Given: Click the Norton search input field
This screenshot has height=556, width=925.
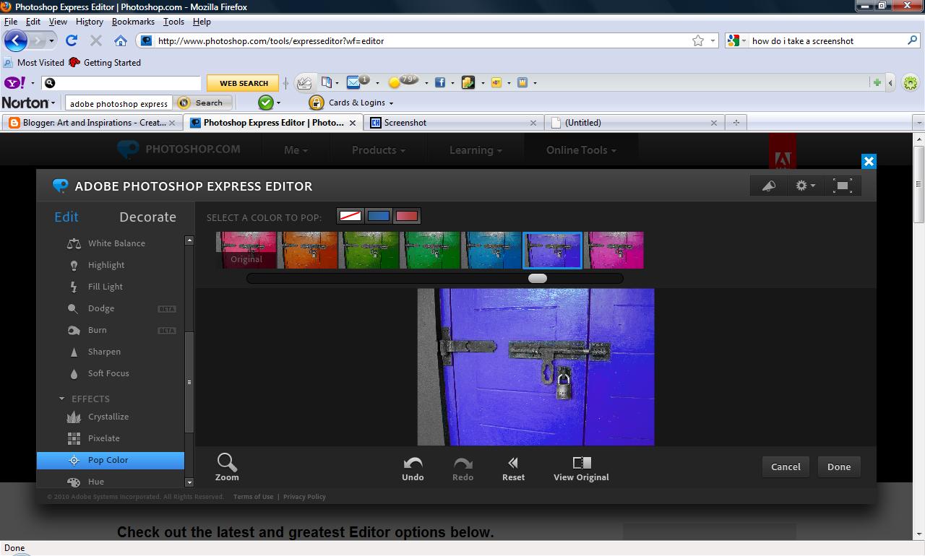Looking at the screenshot, I should (x=119, y=103).
